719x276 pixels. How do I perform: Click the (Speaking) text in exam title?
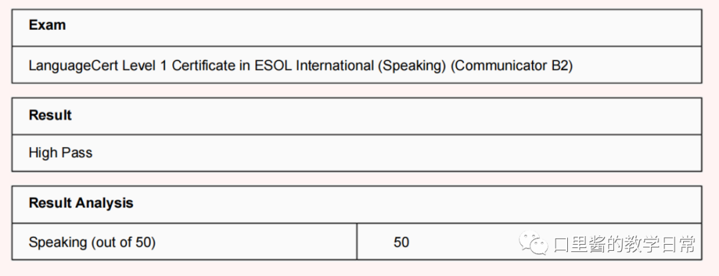(412, 66)
